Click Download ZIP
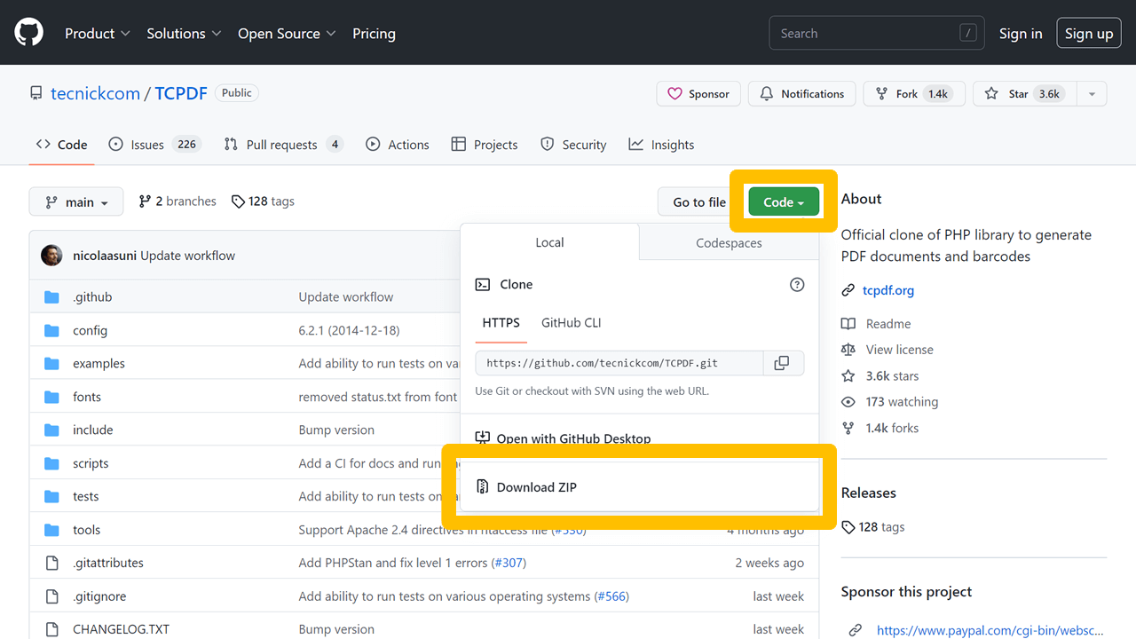Image resolution: width=1136 pixels, height=639 pixels. click(536, 487)
